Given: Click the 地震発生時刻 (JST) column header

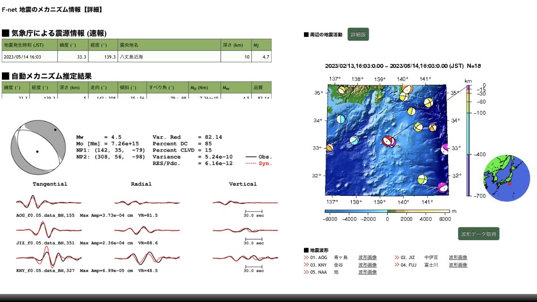Looking at the screenshot, I should point(29,45).
